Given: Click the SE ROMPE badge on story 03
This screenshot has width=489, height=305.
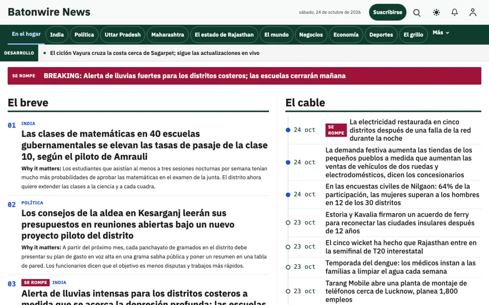Looking at the screenshot, I should [35, 283].
